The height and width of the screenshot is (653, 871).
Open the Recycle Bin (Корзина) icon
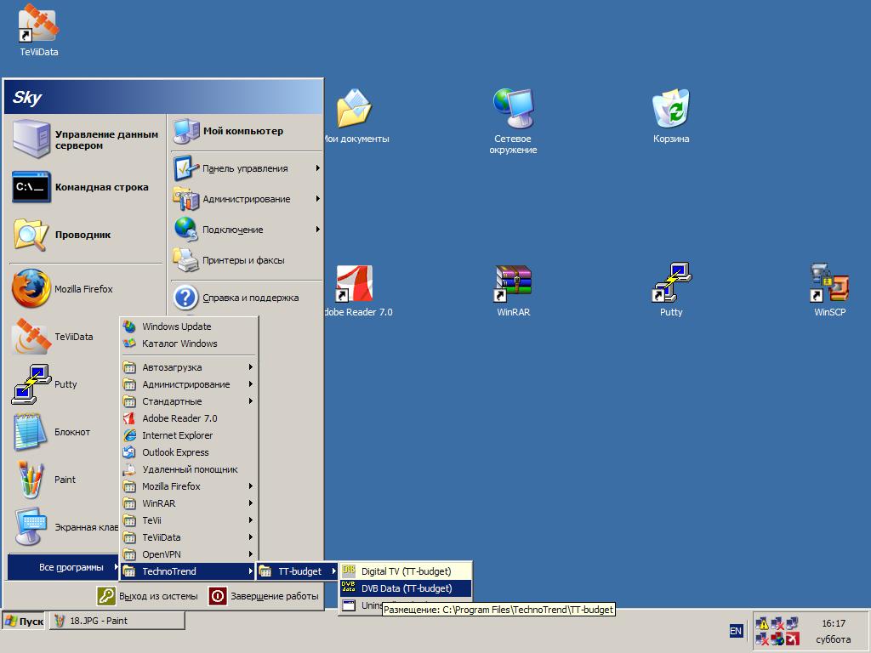(671, 116)
